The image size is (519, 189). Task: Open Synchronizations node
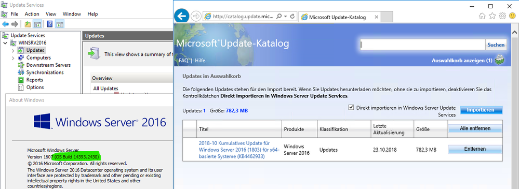click(45, 72)
